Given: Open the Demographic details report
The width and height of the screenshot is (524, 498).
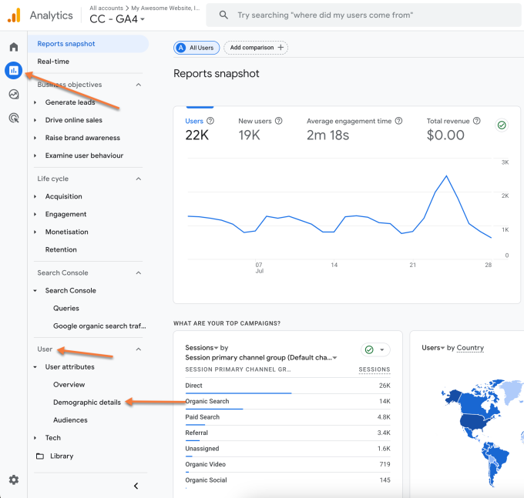Looking at the screenshot, I should 87,403.
